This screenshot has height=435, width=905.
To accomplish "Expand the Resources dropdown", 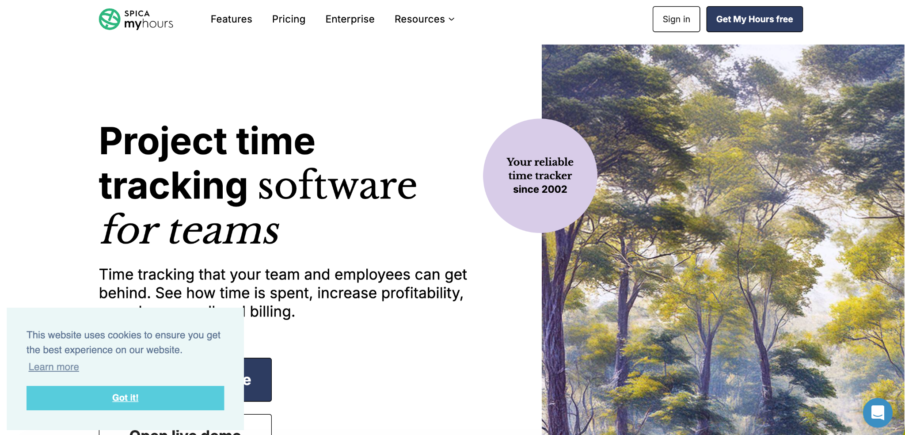I will point(424,19).
